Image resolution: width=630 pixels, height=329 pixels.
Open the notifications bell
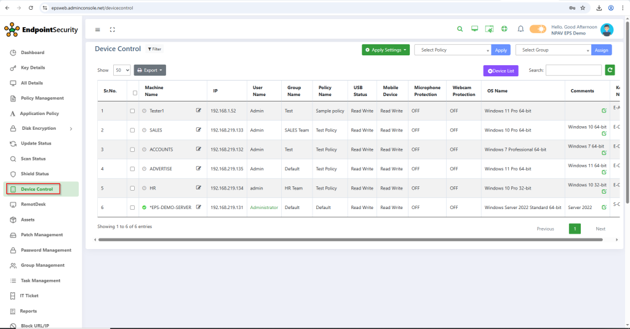520,29
